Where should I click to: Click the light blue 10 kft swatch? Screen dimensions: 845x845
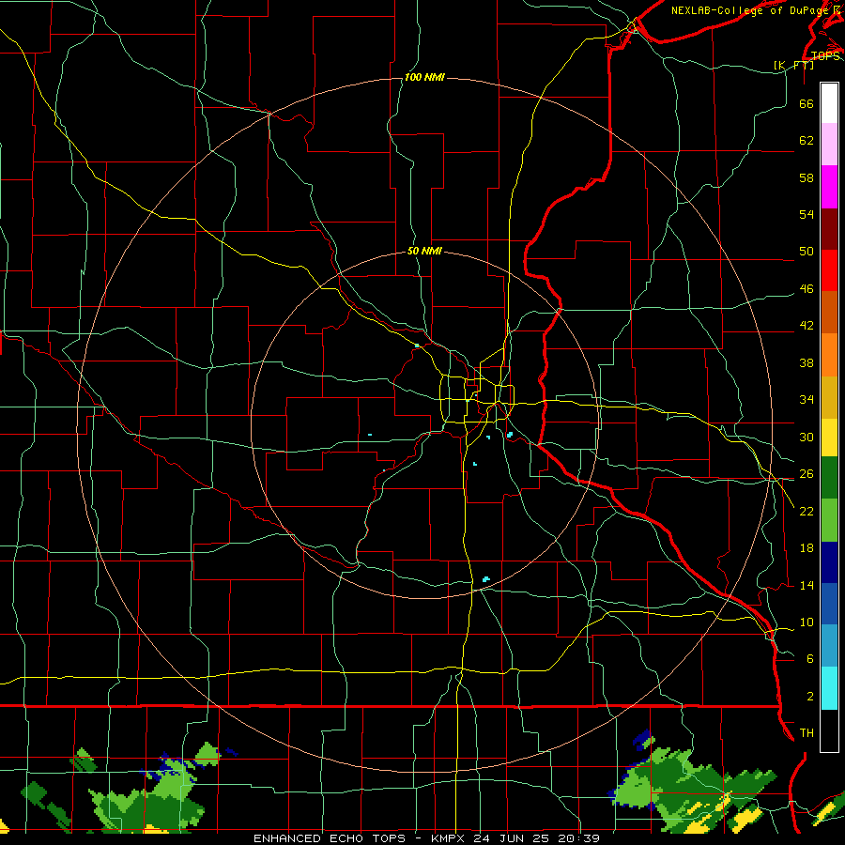click(x=829, y=646)
